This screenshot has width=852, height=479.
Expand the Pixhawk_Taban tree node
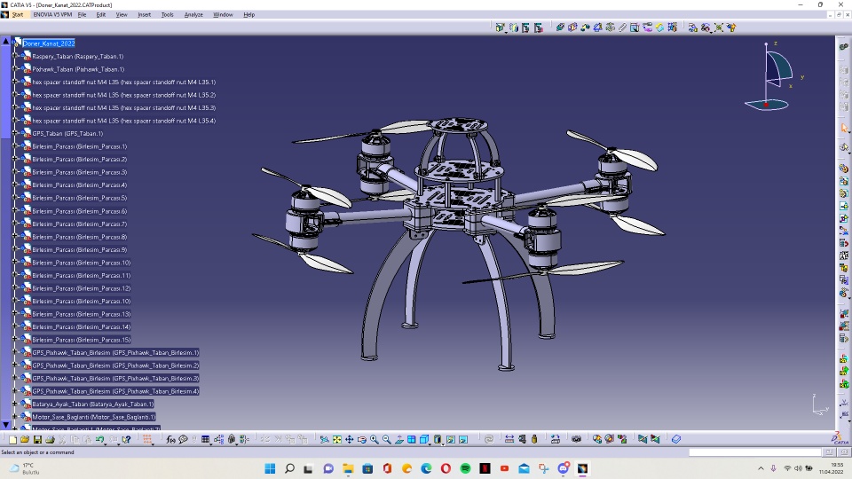[15, 69]
